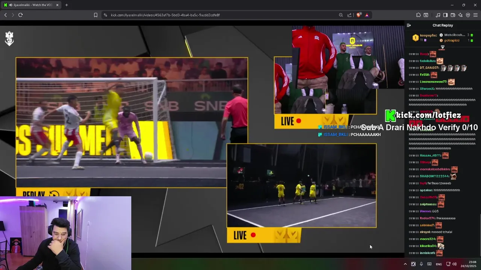Click username XforcexX in chat

427,89
